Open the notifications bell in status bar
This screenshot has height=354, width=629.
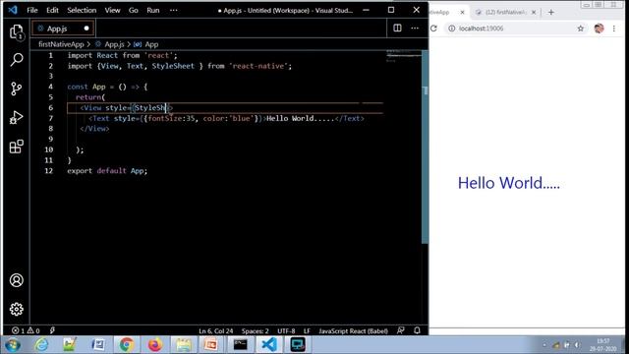pyautogui.click(x=417, y=330)
